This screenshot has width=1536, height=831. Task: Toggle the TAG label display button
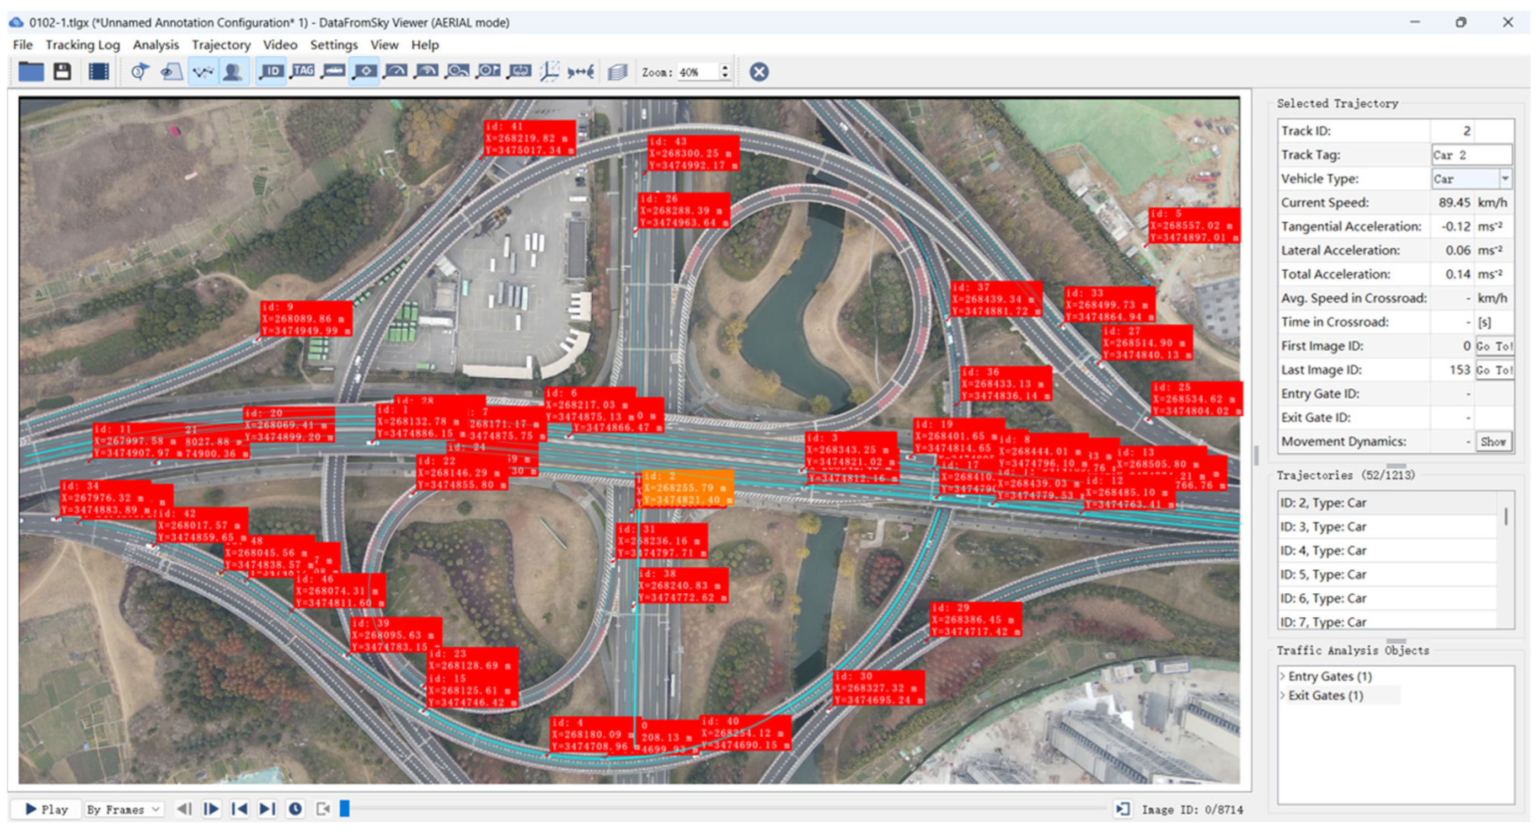pos(302,72)
